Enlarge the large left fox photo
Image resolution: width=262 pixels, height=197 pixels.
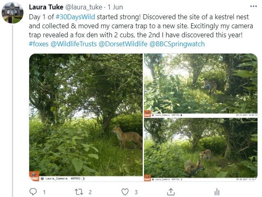tap(86, 117)
